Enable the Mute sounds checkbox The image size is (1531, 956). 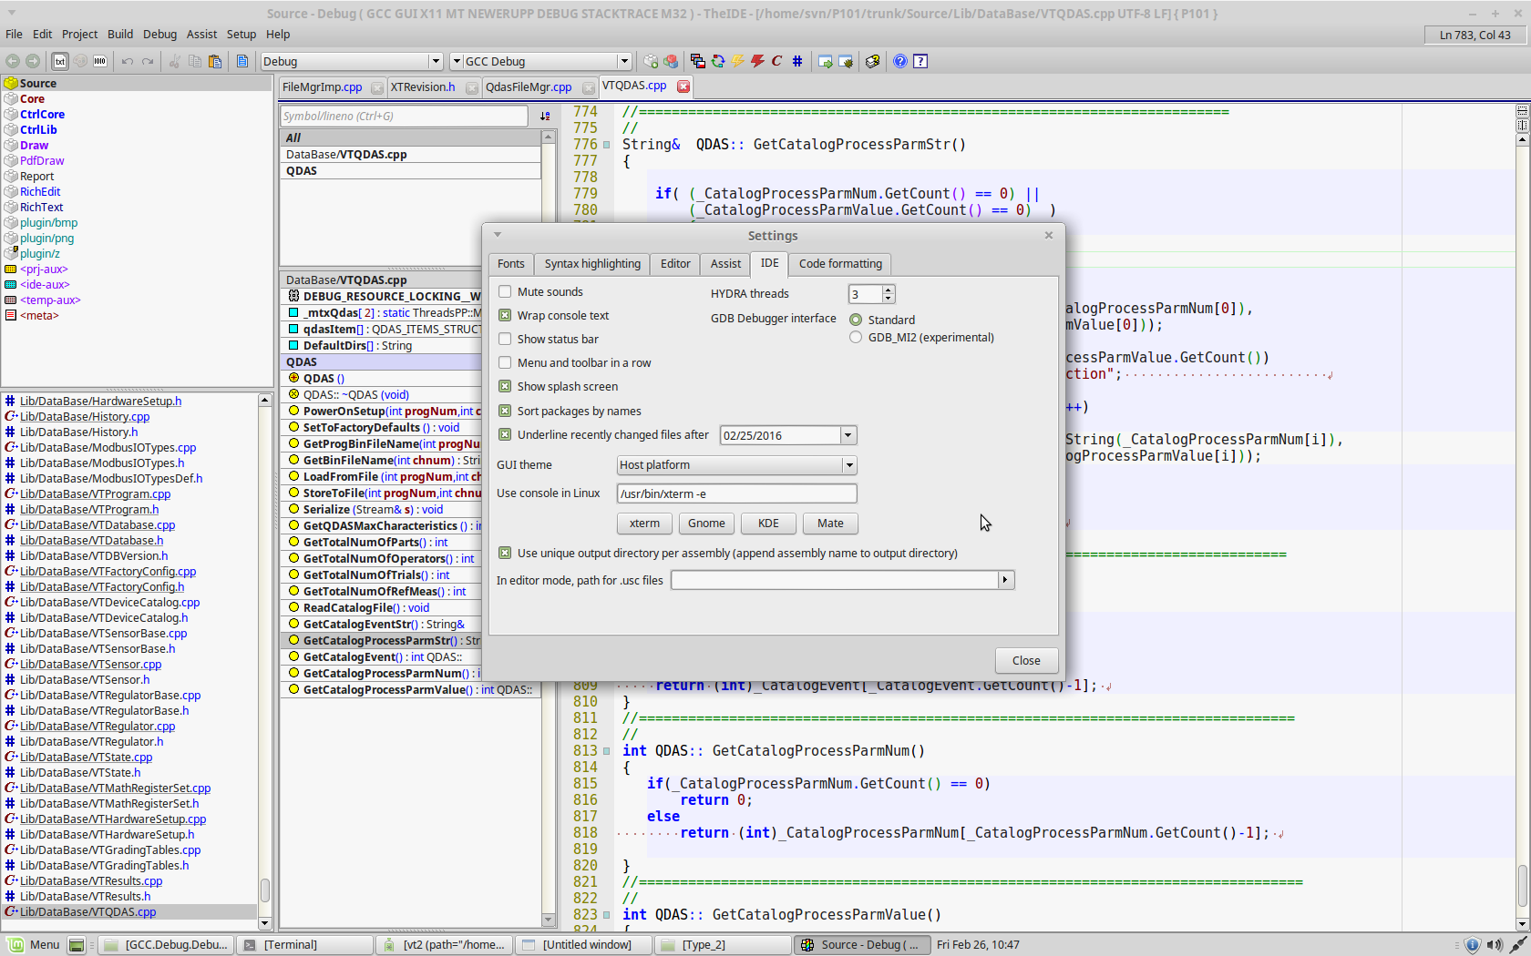(505, 292)
